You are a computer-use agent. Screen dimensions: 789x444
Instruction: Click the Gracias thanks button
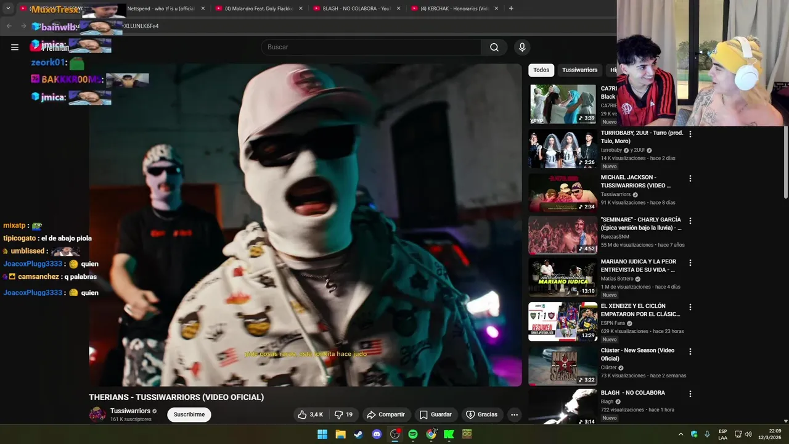coord(481,414)
